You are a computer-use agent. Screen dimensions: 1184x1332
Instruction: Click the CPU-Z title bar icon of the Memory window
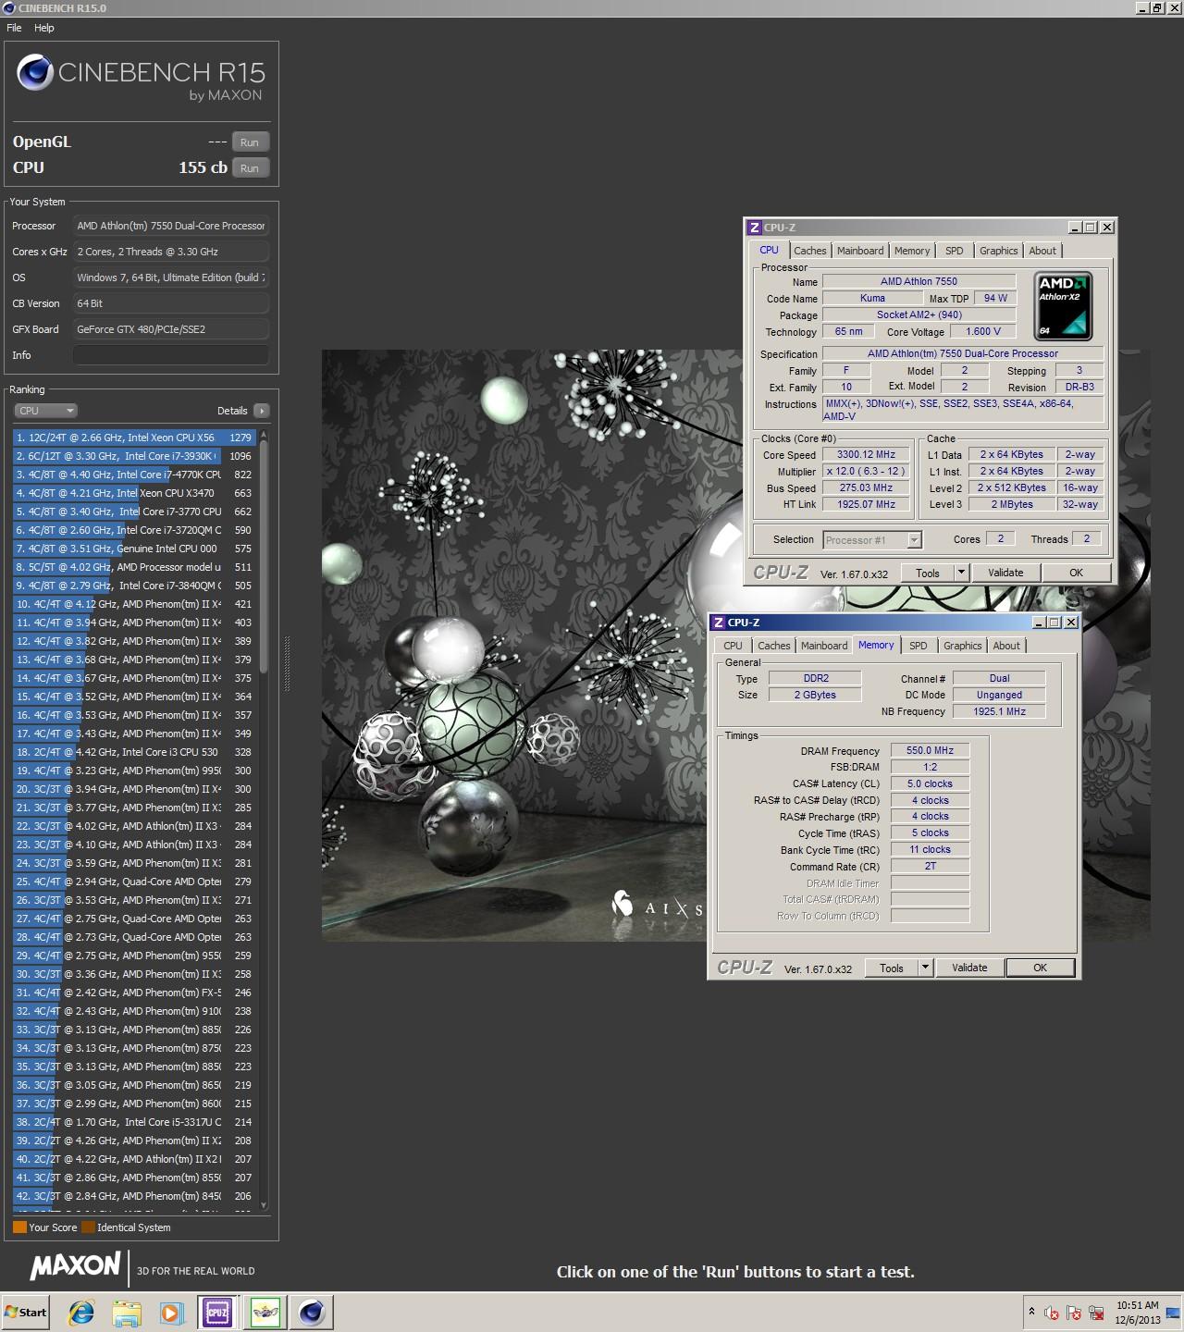pos(719,623)
